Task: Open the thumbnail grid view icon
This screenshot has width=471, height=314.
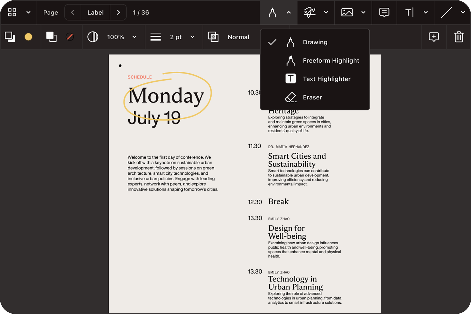Action: point(12,13)
